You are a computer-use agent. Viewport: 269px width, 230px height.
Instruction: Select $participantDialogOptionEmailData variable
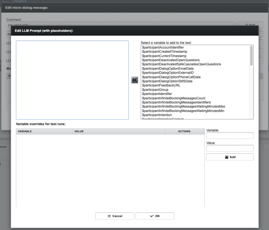pos(168,68)
